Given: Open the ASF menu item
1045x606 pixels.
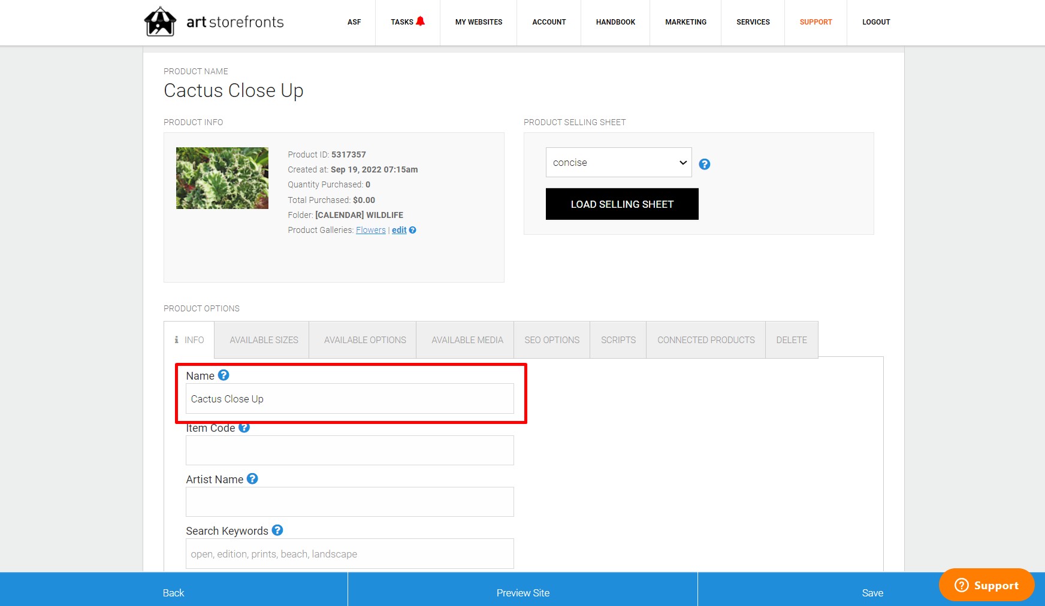Looking at the screenshot, I should [x=354, y=22].
